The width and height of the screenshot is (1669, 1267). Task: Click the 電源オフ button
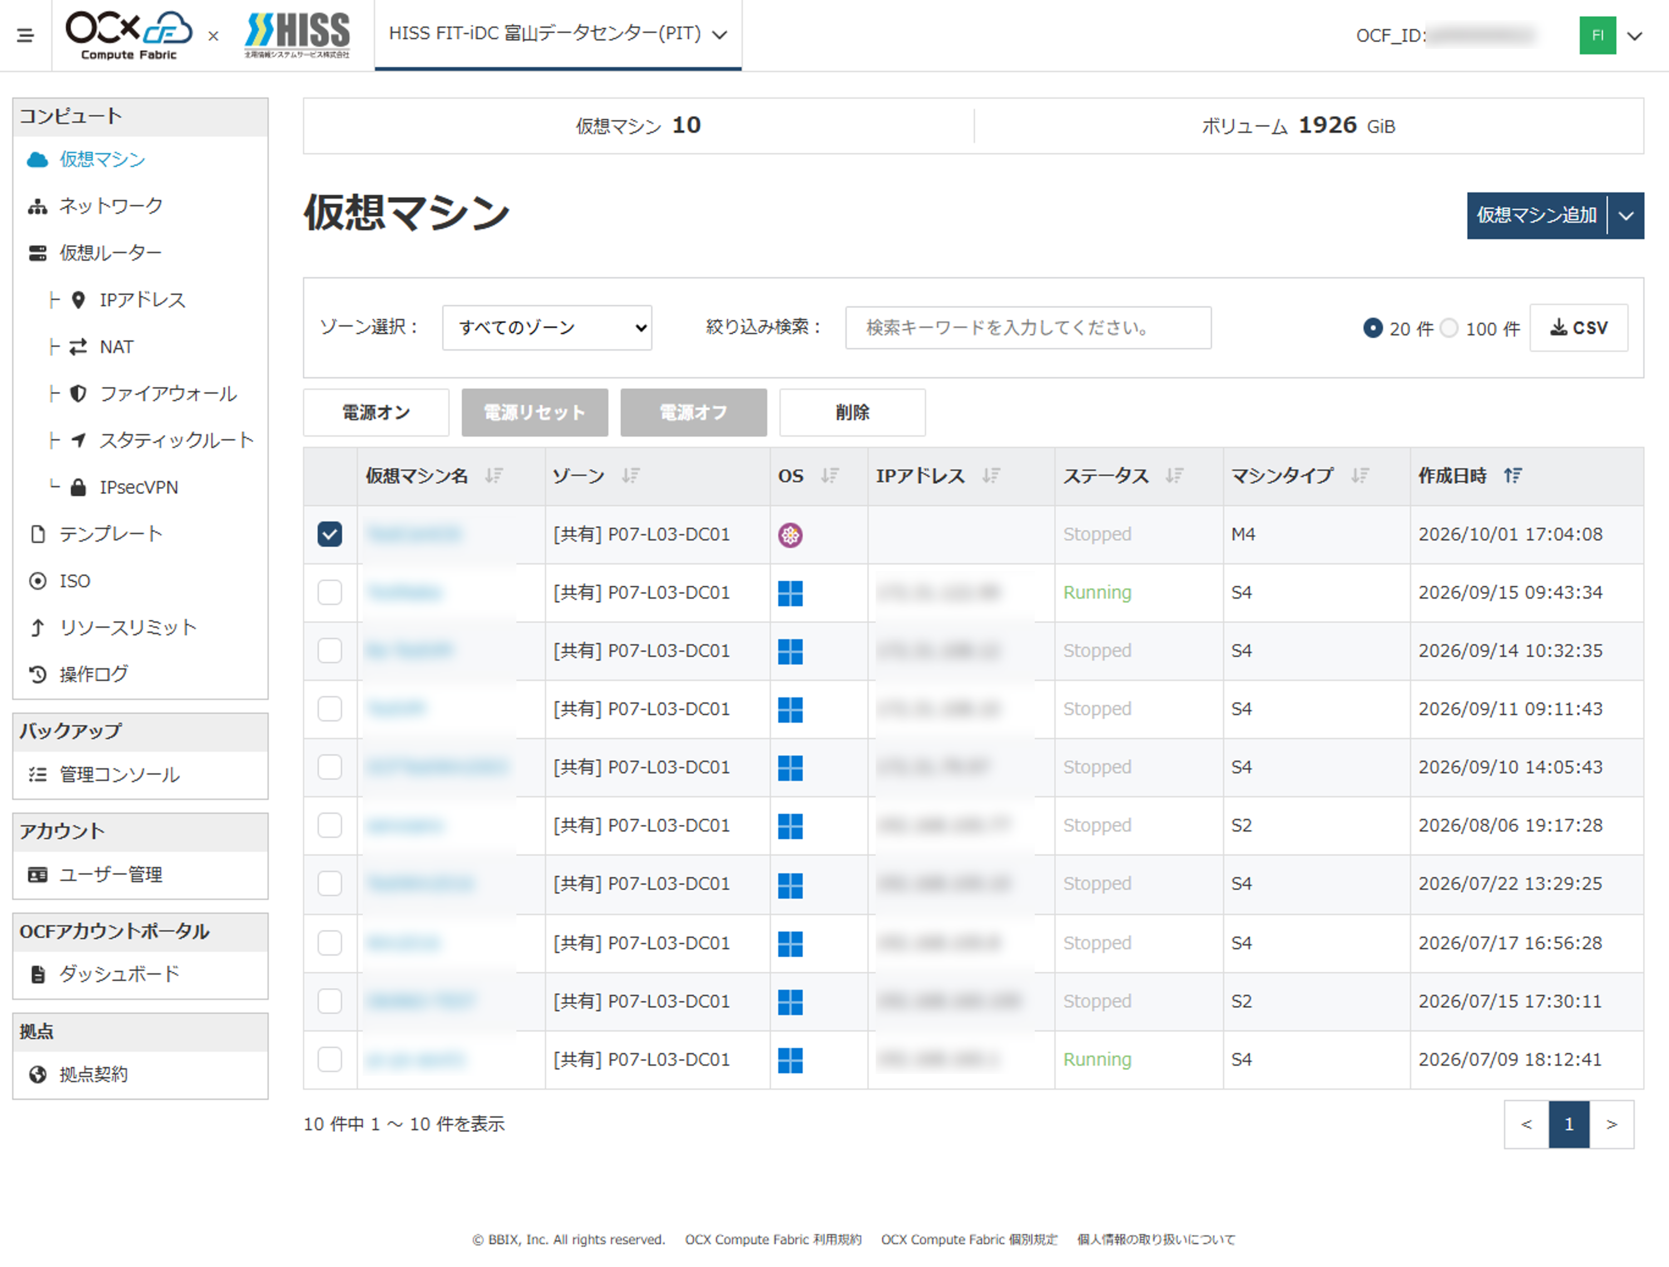tap(694, 413)
